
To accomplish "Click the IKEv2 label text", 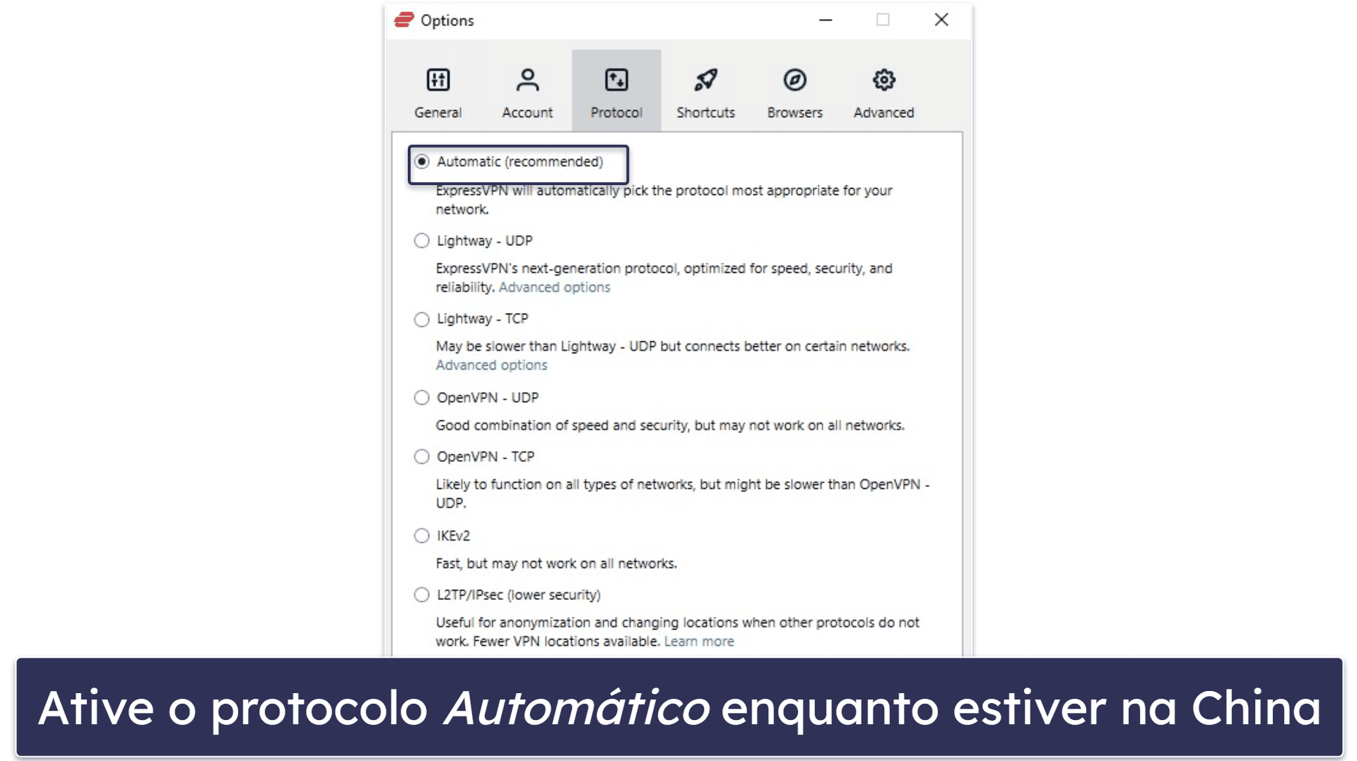I will (453, 536).
